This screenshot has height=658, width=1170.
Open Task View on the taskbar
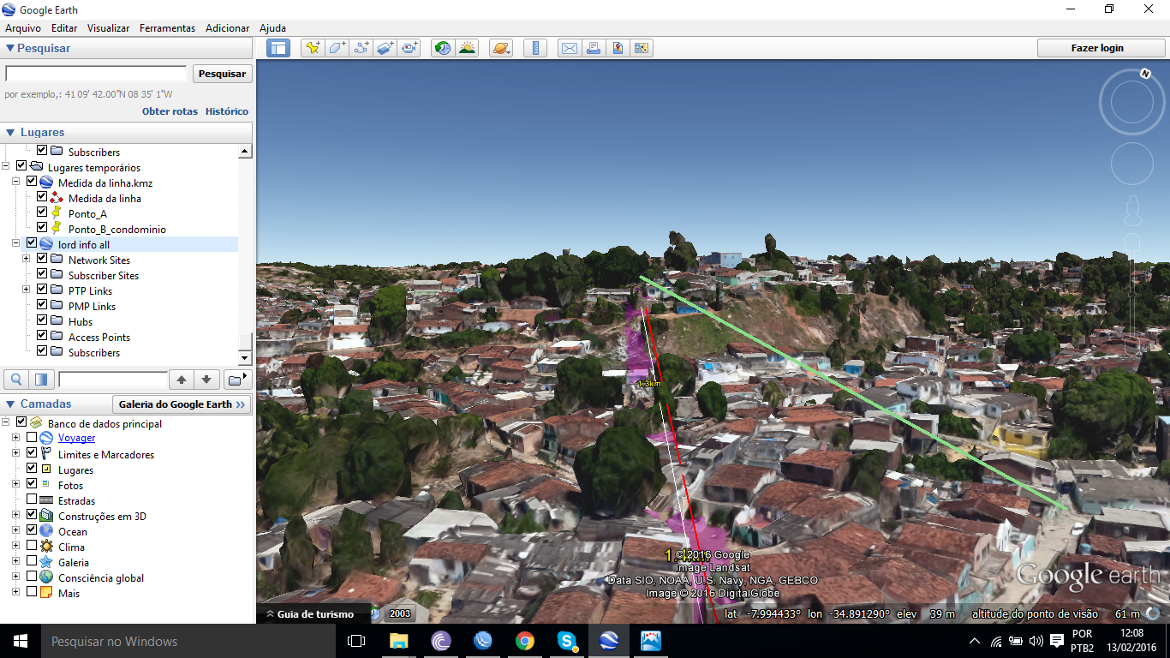coord(356,641)
